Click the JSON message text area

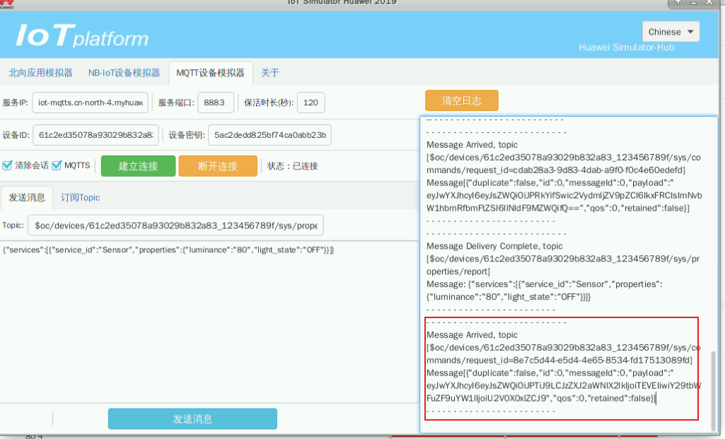(x=209, y=321)
